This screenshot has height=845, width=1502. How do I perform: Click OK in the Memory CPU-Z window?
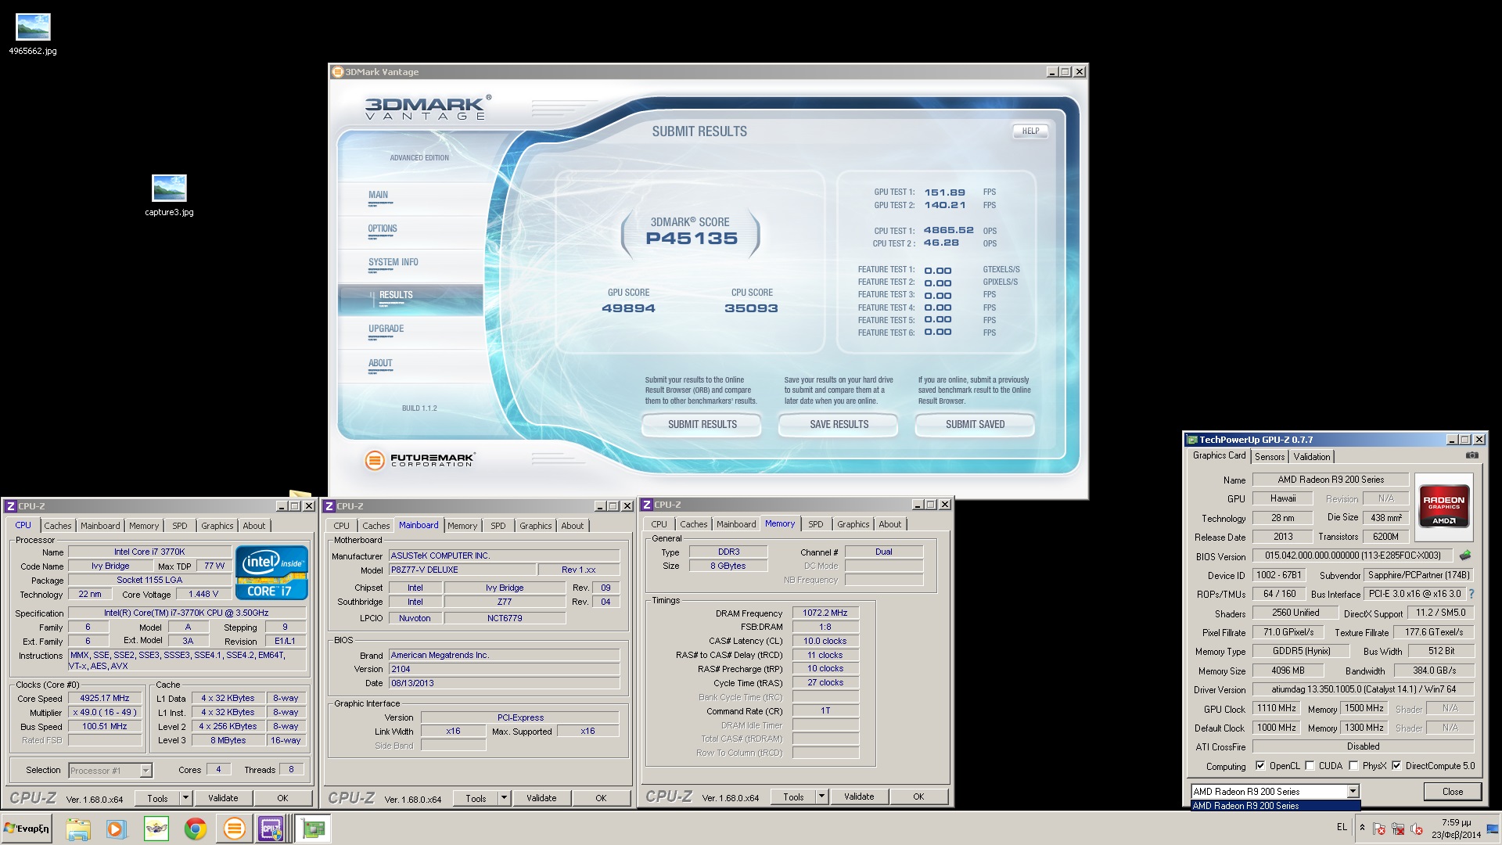tap(918, 796)
